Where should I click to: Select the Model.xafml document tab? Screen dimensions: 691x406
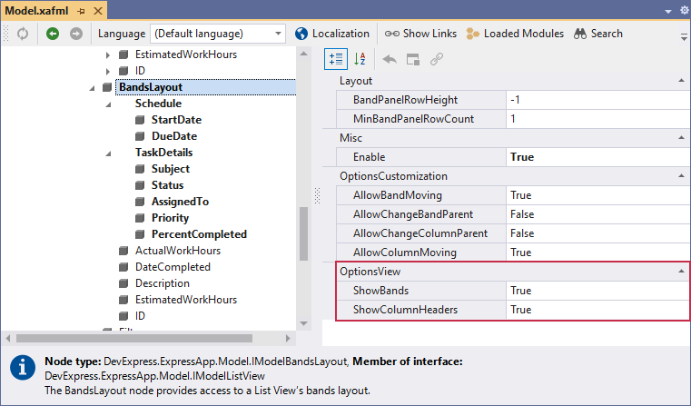tap(37, 11)
